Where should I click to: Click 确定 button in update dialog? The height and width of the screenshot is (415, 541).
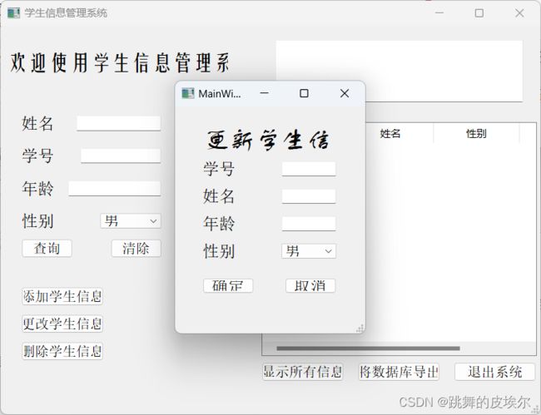(228, 286)
